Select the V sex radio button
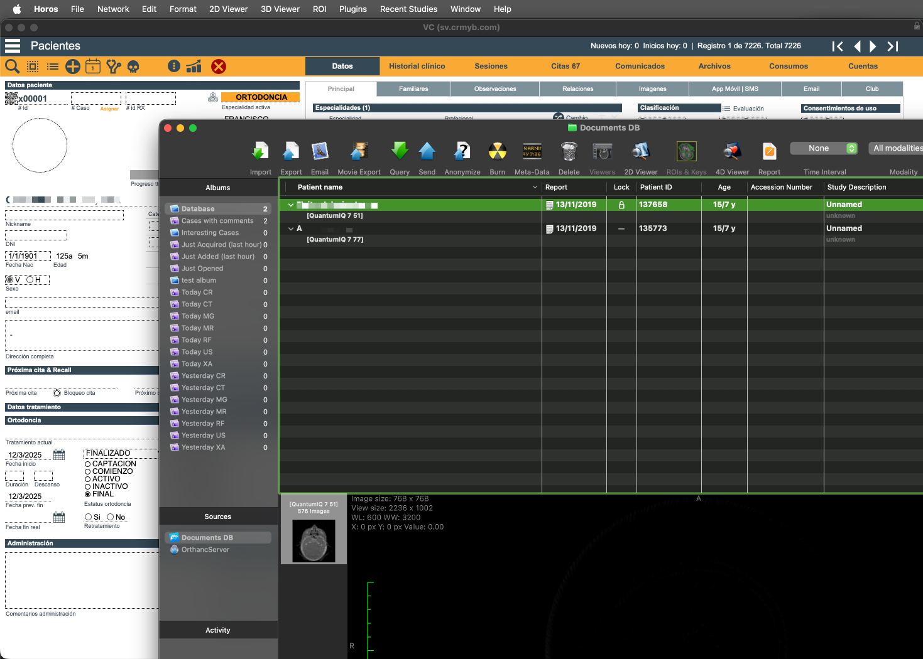The height and width of the screenshot is (659, 923). tap(9, 280)
